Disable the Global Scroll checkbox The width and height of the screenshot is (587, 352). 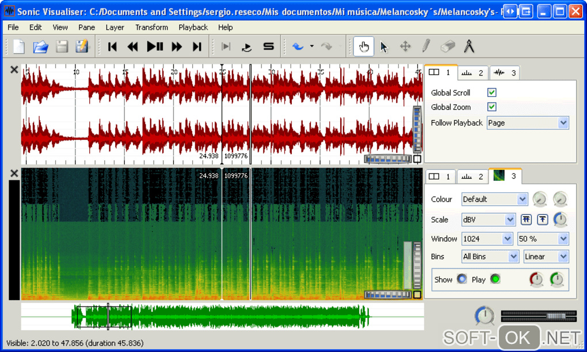tap(491, 92)
